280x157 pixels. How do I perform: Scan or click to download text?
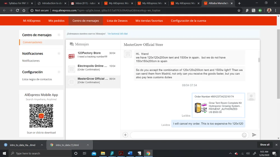(x=41, y=132)
